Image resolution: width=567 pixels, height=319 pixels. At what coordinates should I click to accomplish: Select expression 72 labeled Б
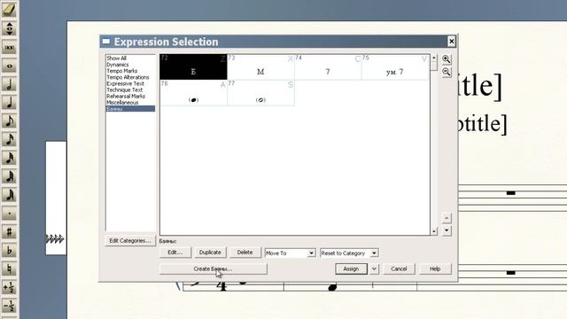click(x=193, y=67)
